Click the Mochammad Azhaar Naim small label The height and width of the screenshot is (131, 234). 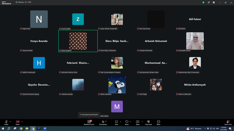(148, 72)
